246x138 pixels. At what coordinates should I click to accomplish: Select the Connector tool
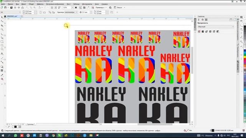pyautogui.click(x=2, y=62)
